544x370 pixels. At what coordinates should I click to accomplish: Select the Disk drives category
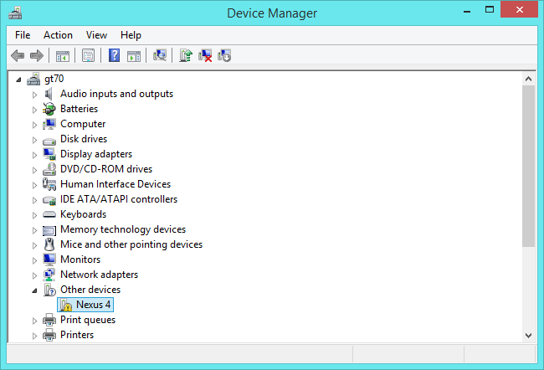83,139
